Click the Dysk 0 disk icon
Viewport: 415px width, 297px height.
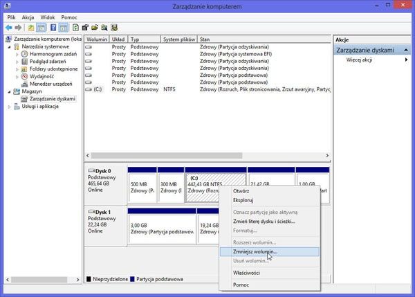pyautogui.click(x=91, y=170)
